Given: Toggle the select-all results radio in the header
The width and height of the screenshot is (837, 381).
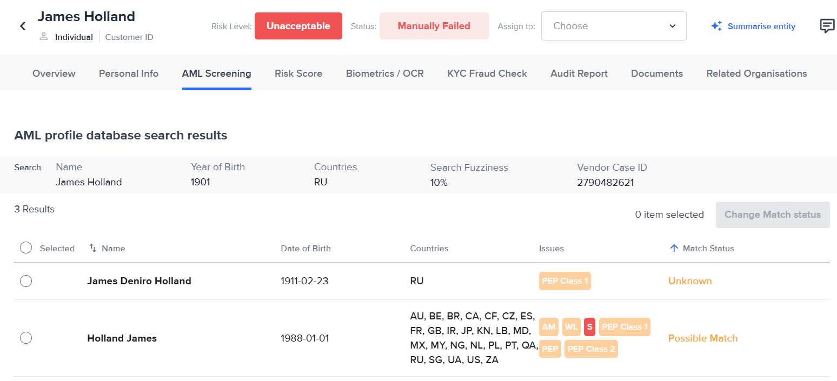Looking at the screenshot, I should click(x=26, y=248).
